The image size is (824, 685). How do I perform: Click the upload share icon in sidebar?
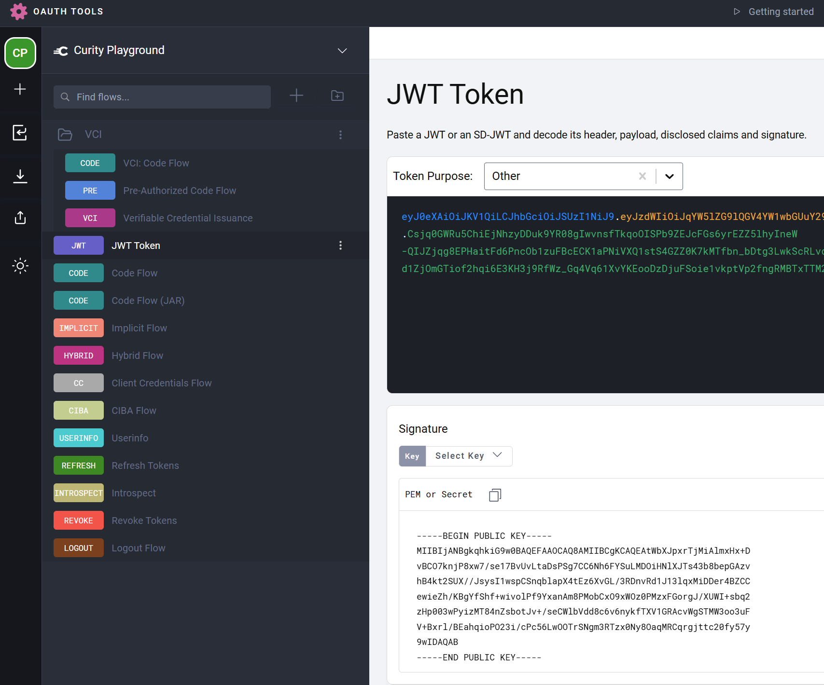[20, 218]
